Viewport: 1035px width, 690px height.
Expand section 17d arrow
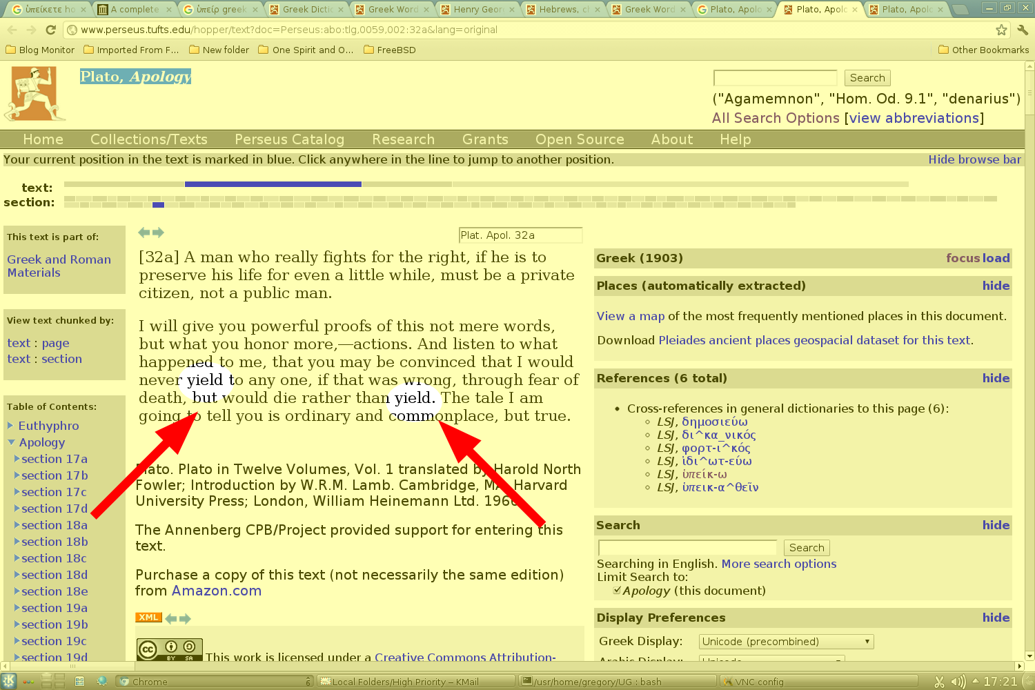17,509
